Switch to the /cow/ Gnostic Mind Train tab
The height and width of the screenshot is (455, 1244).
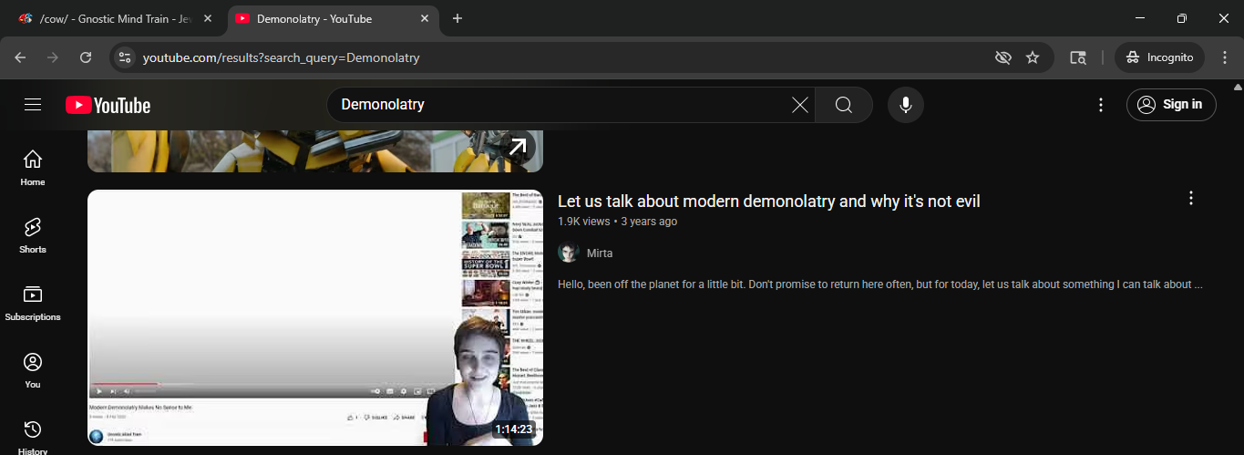point(114,18)
